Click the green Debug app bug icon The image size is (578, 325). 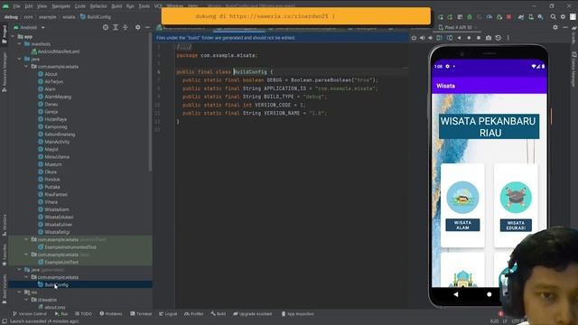coord(470,17)
